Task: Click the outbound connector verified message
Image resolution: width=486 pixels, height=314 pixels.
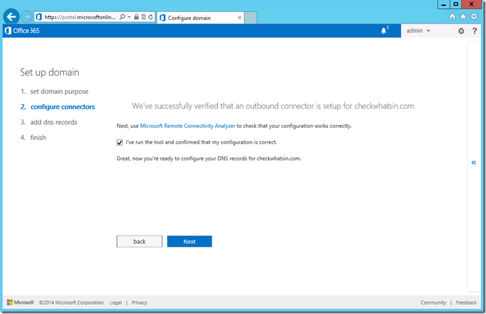Action: pos(274,106)
